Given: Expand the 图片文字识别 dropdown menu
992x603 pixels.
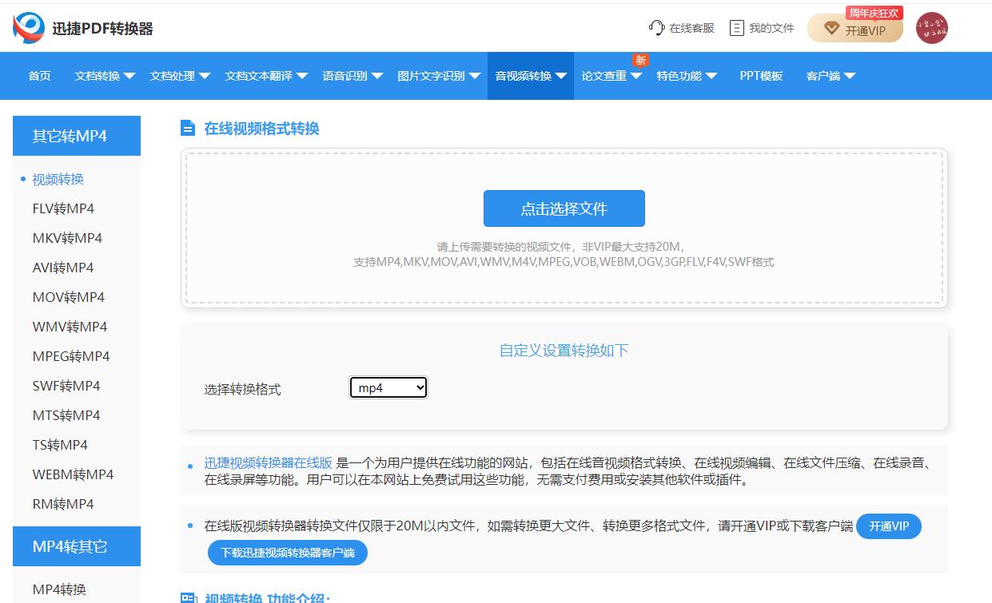Looking at the screenshot, I should tap(439, 76).
